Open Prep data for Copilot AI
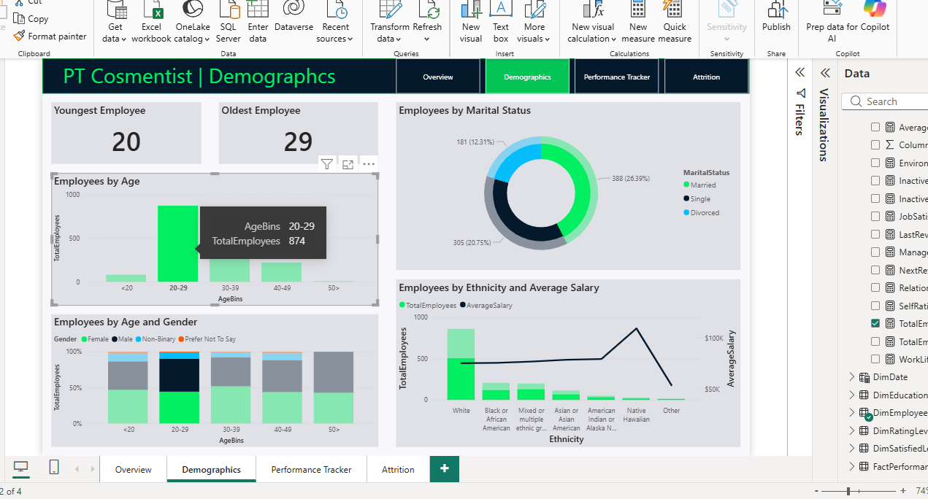 (x=832, y=23)
